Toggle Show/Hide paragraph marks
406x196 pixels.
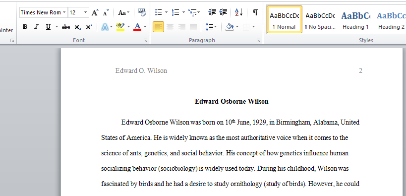(255, 12)
